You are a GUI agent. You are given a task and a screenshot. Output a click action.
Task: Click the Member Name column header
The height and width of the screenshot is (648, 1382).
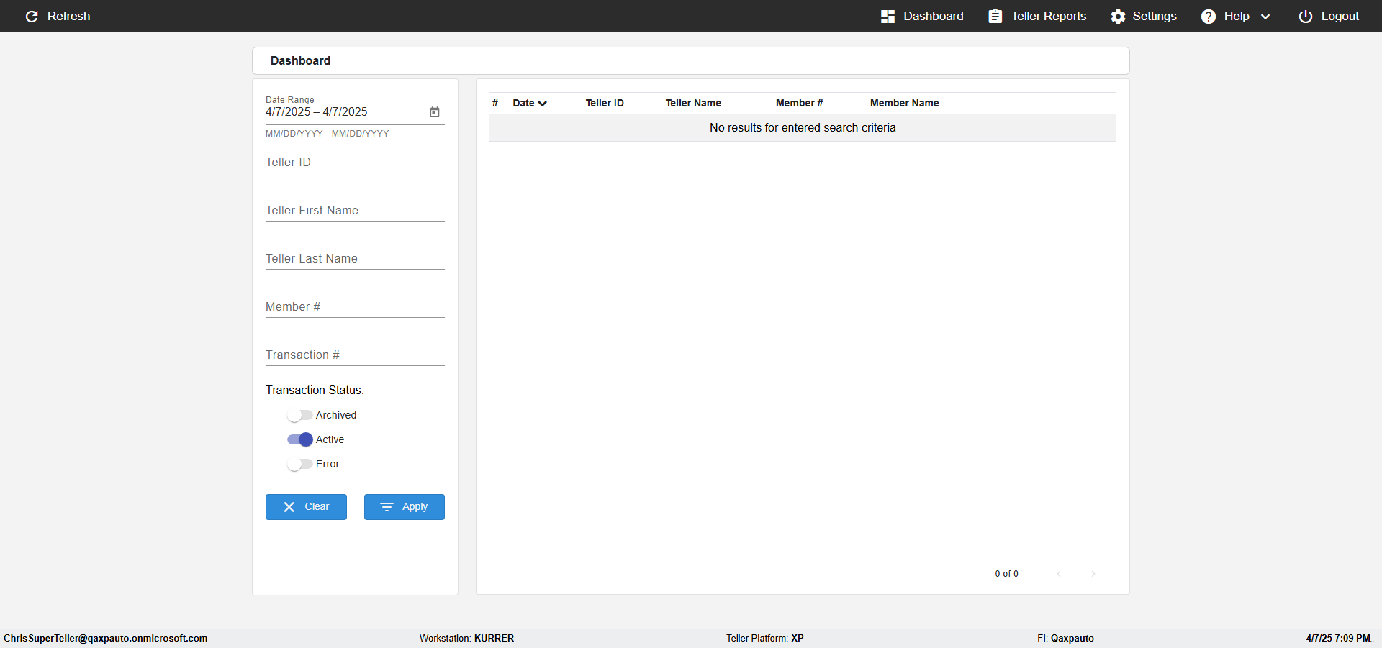905,104
